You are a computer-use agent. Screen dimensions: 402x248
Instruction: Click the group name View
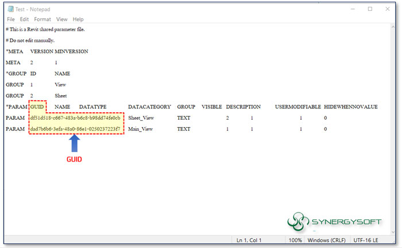60,85
